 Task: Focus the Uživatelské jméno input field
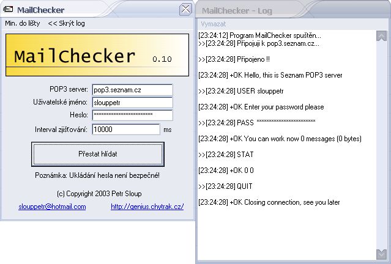pos(132,103)
